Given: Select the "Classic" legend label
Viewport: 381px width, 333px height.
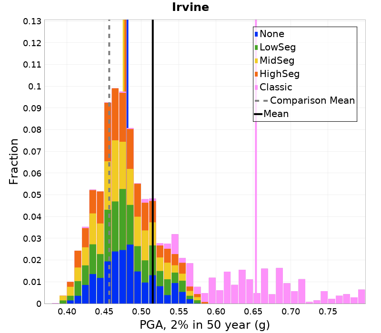Looking at the screenshot, I should pos(276,88).
